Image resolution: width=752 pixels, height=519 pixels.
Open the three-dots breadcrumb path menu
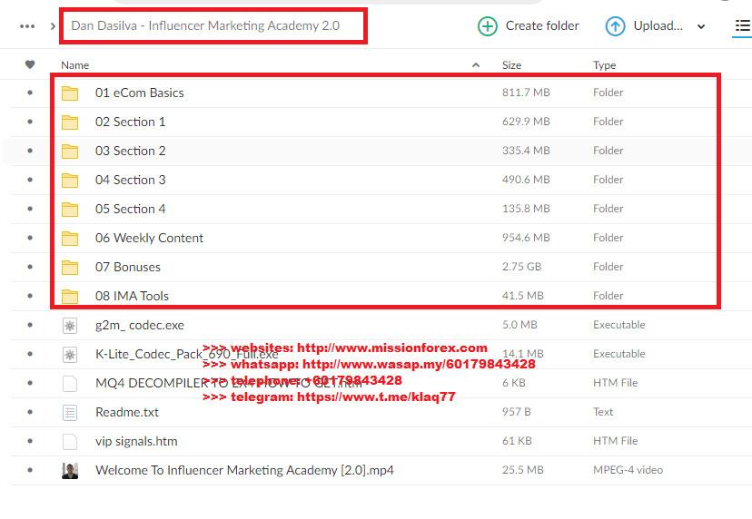click(26, 26)
